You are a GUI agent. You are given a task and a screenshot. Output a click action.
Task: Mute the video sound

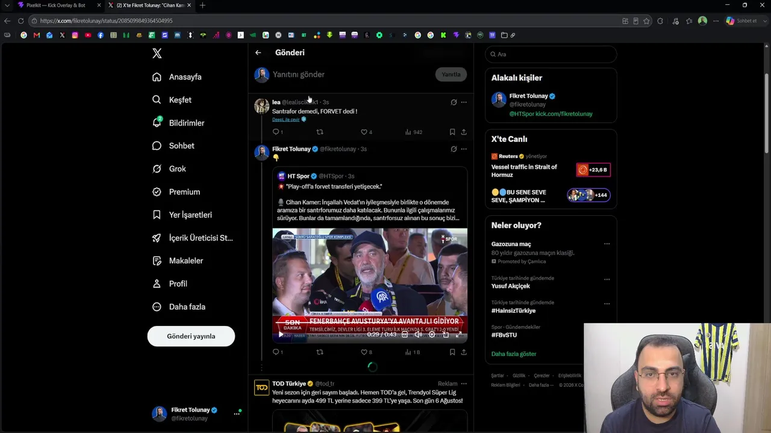click(418, 334)
